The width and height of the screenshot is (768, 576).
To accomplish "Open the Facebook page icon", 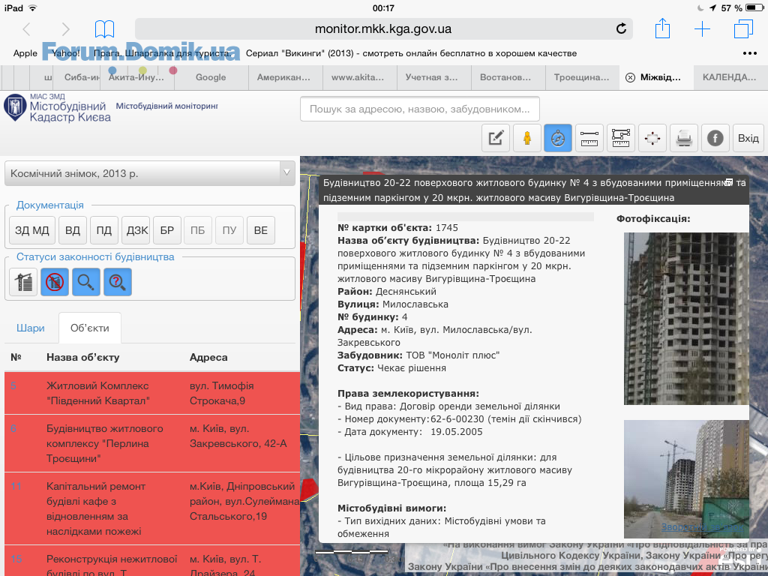I will tap(715, 138).
